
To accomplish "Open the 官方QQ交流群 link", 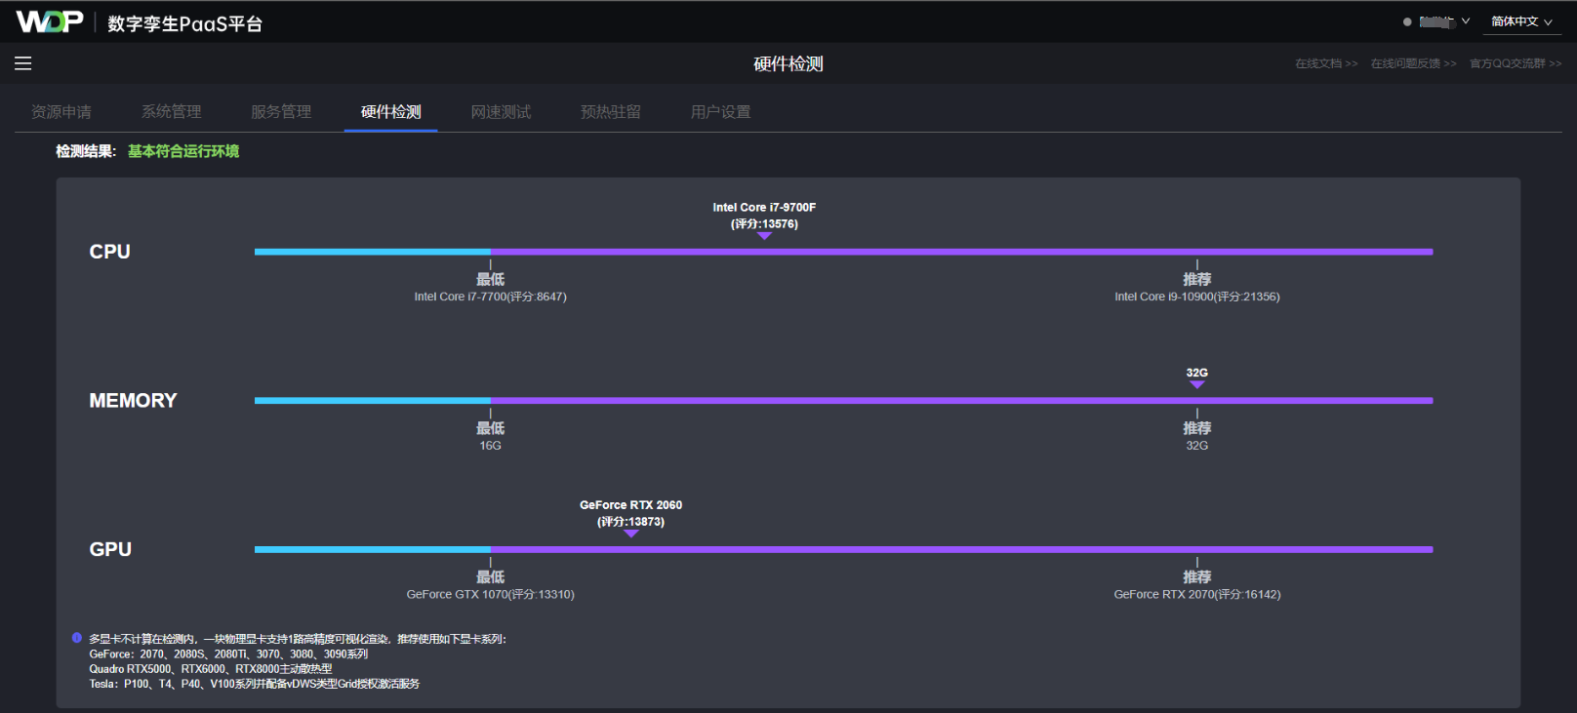I will point(1516,63).
